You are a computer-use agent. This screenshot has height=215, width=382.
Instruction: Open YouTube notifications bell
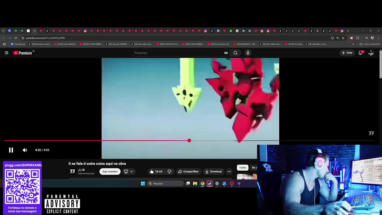tap(361, 53)
